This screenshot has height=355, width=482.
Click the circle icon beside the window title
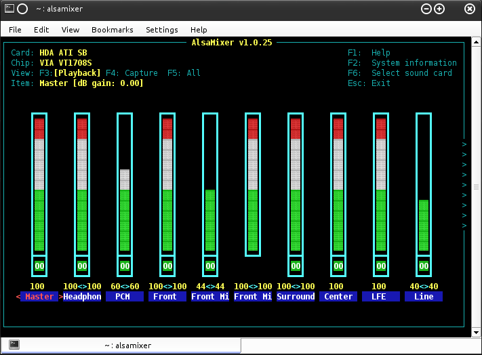coord(22,9)
